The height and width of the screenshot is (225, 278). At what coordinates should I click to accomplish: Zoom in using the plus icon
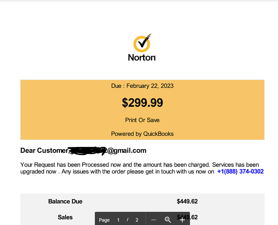[x=182, y=220]
